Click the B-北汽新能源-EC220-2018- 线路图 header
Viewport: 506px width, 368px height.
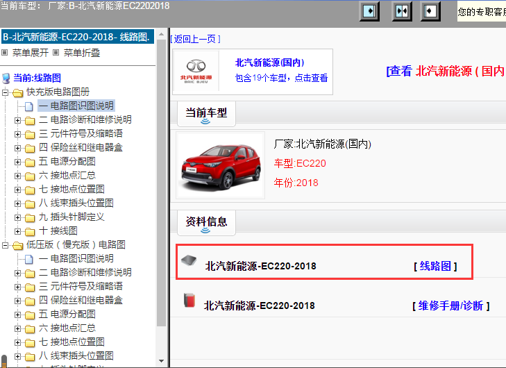(x=78, y=37)
